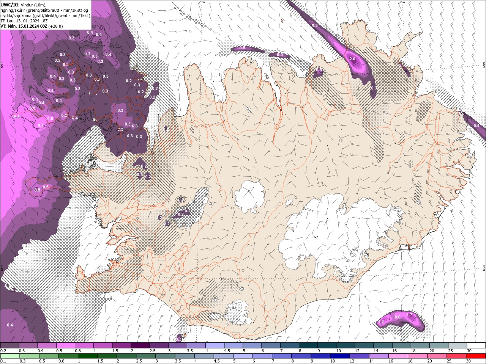486x364 pixels.
Task: Click the 20W longitude label
Action: coord(202,2)
